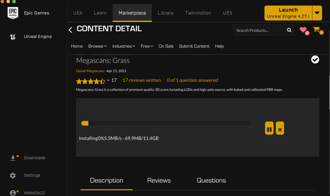Launch Unreal Engine 4.27.1
This screenshot has height=196, width=330.
(288, 13)
